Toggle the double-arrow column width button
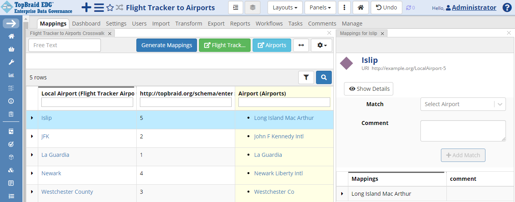 301,45
